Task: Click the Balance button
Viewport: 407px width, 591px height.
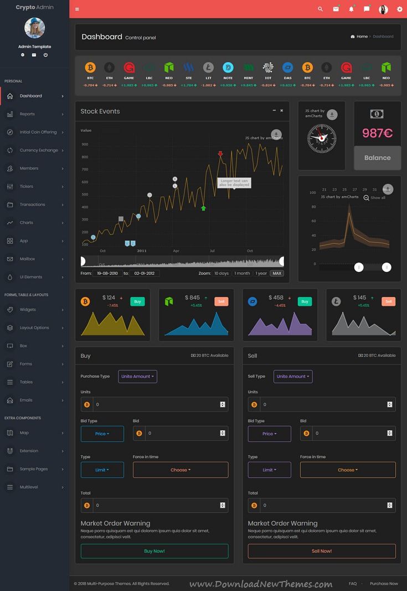Action: pyautogui.click(x=377, y=158)
